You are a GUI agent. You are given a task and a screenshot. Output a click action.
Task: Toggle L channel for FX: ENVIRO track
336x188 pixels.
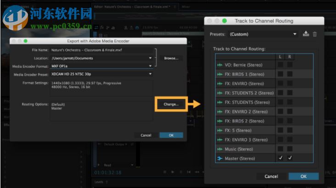point(280,83)
